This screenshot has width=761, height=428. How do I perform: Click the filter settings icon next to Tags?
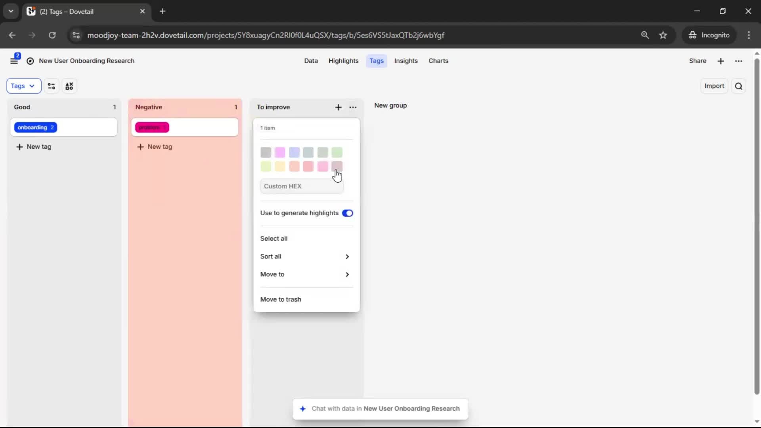(51, 86)
